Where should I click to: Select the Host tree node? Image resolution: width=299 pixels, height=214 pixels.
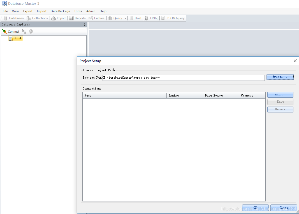[x=16, y=38]
